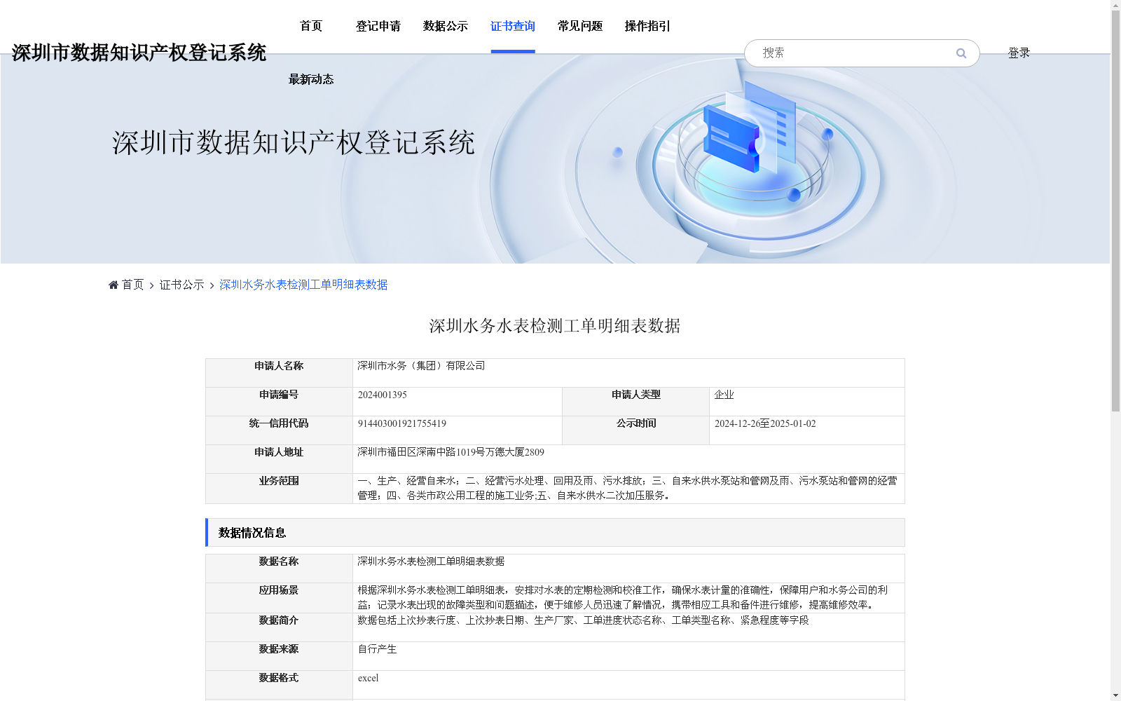Click publicity period 2024-12-26至2025-01-02

[765, 423]
